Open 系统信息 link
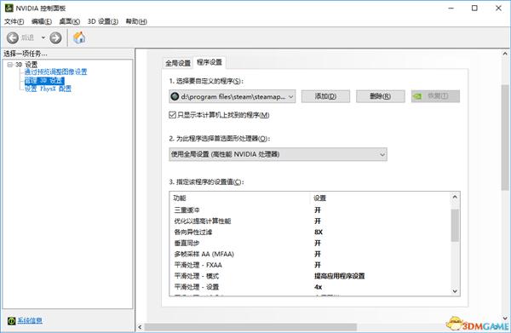The width and height of the screenshot is (511, 333). tap(30, 320)
